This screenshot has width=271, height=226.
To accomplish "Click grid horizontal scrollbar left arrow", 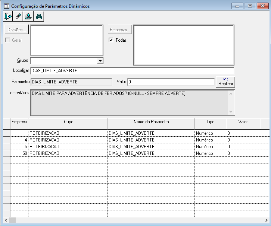I will (6, 220).
